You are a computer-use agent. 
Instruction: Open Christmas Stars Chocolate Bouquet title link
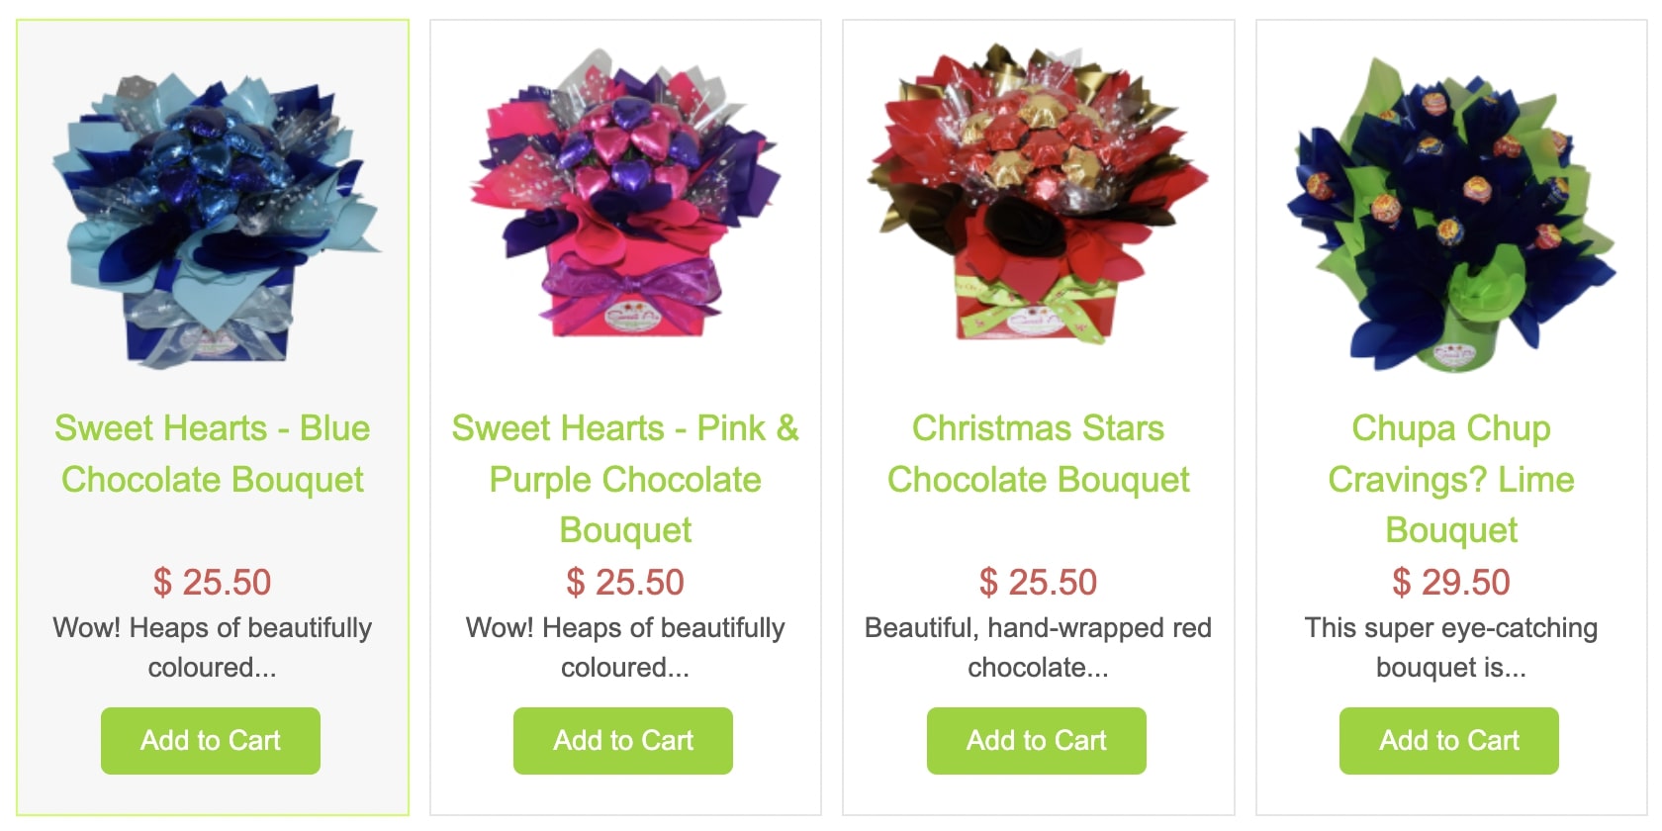[x=1038, y=454]
